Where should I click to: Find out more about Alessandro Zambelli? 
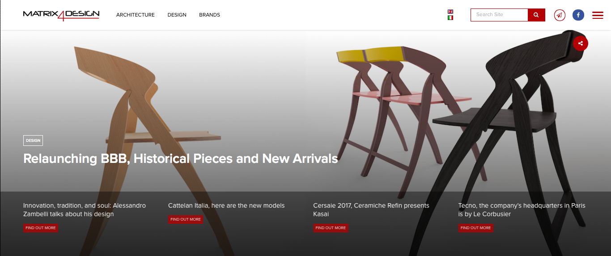click(41, 228)
